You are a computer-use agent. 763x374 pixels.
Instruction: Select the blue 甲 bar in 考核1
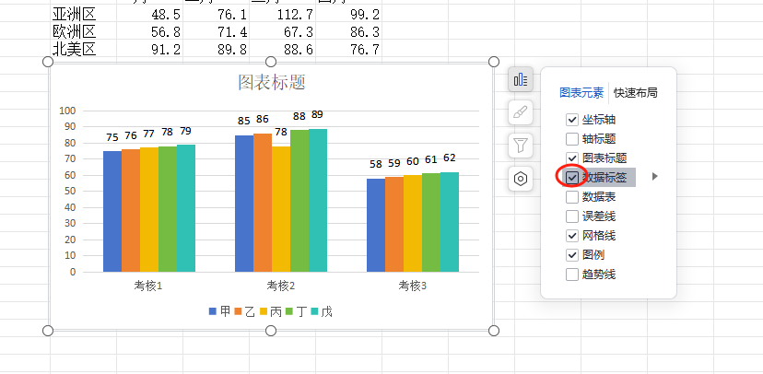(x=112, y=212)
